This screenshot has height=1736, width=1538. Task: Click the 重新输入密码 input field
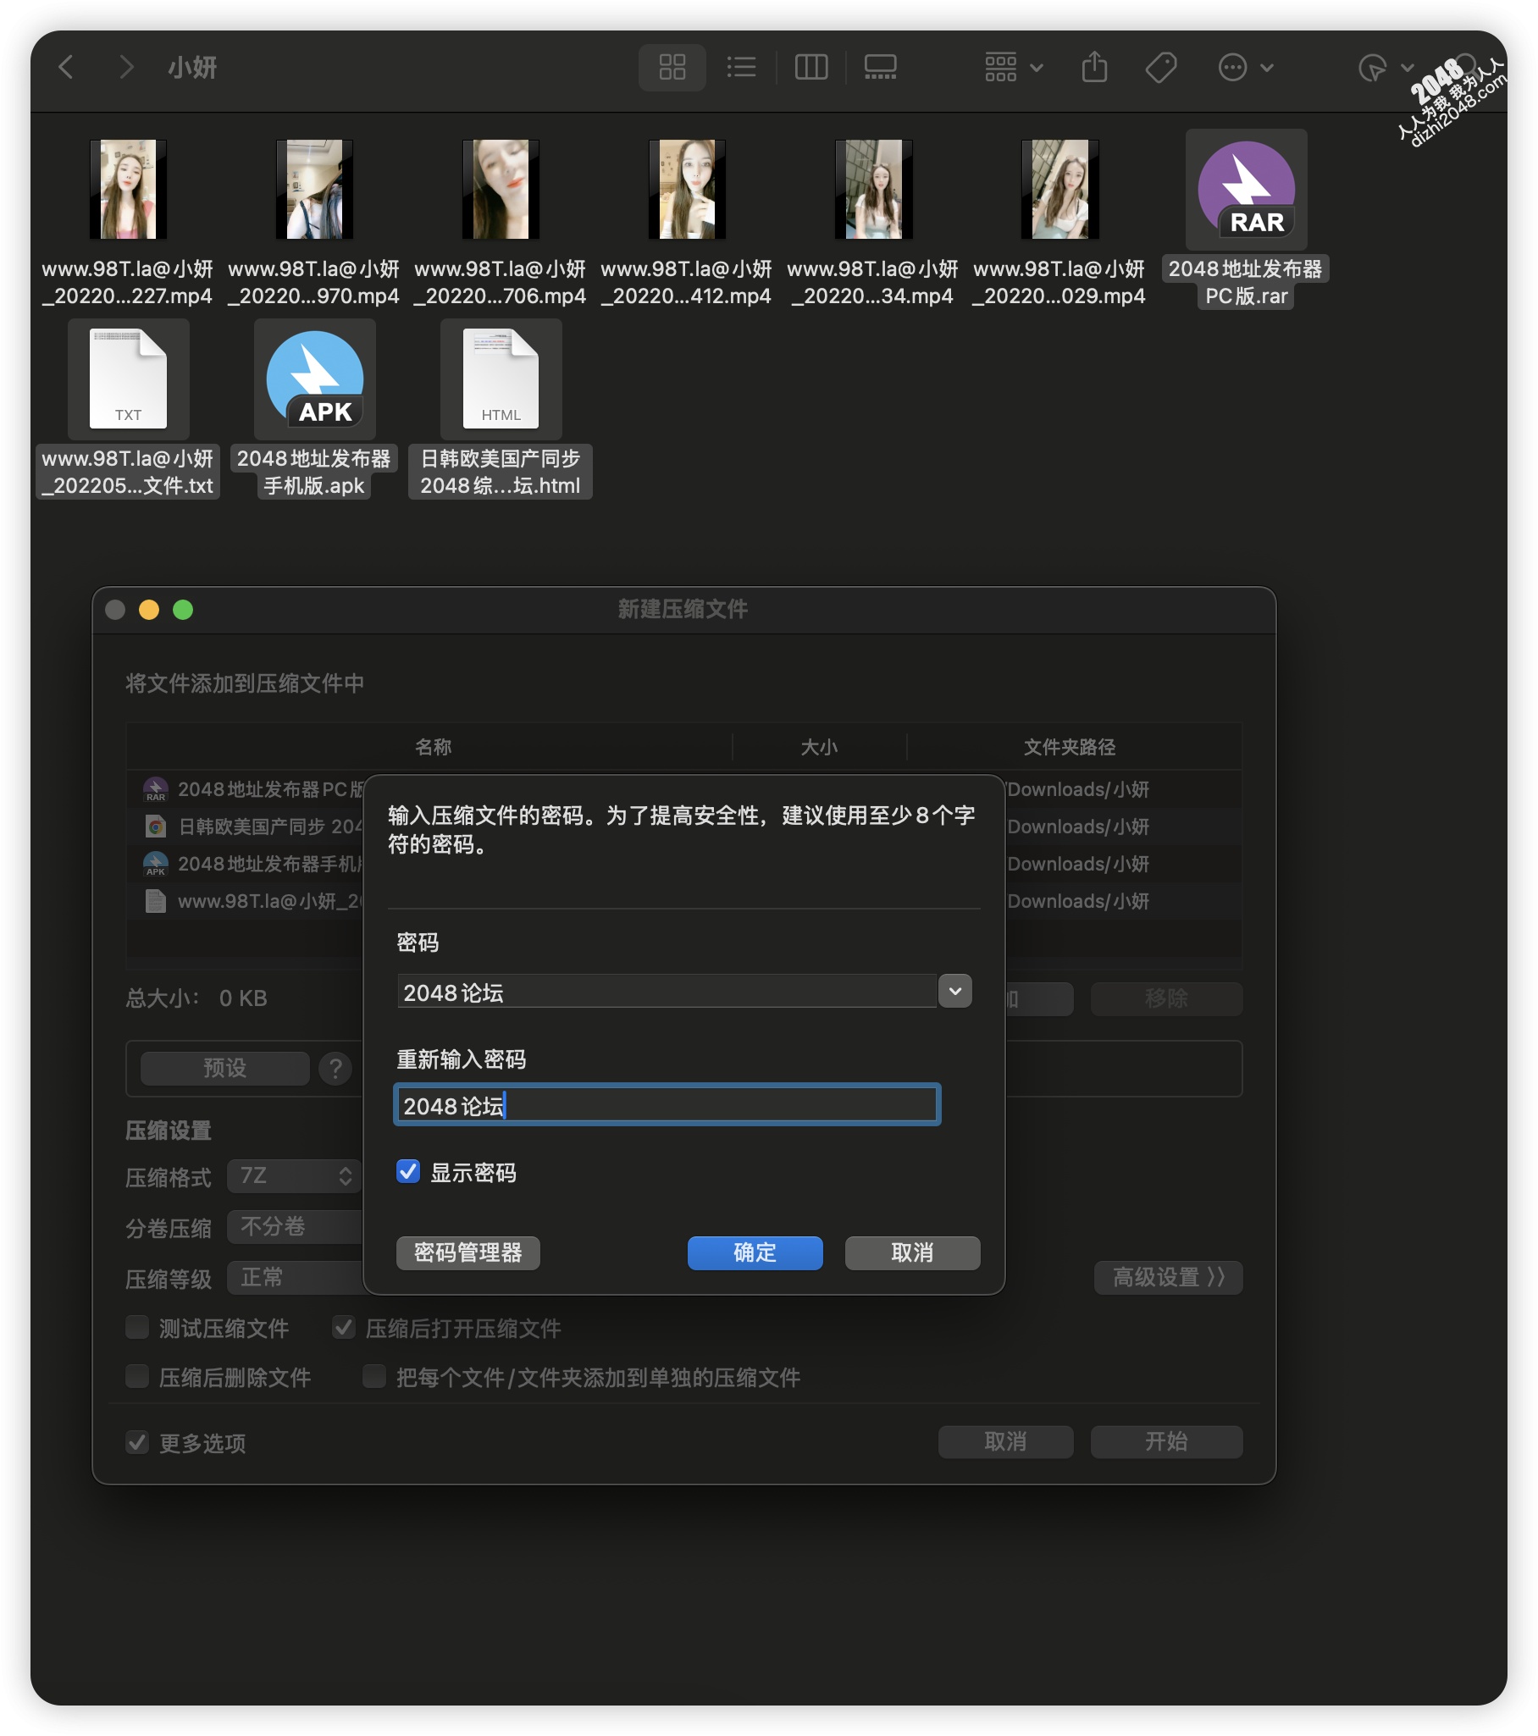pos(667,1105)
